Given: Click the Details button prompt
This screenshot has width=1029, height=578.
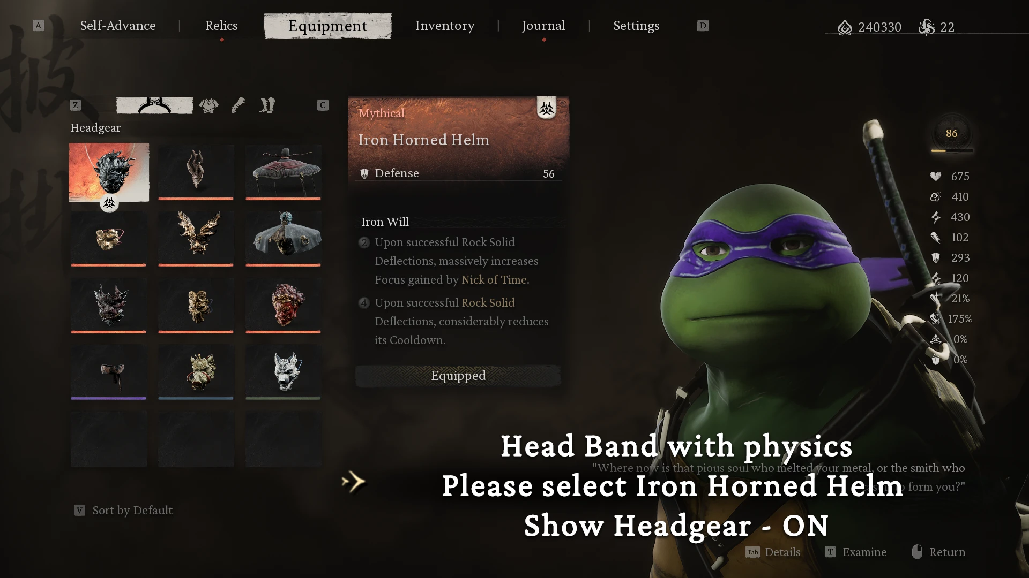Looking at the screenshot, I should tap(773, 552).
